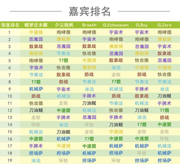
Task: Click 中速骑 in 蝶梦还未醒's rank 1 row
Action: (x=36, y=32)
